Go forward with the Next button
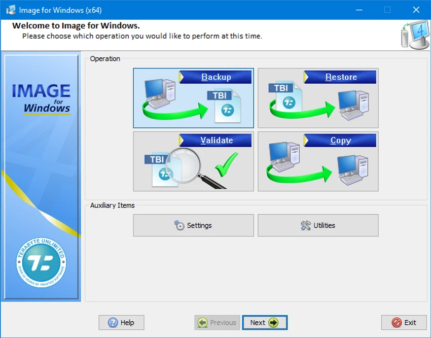 [265, 322]
